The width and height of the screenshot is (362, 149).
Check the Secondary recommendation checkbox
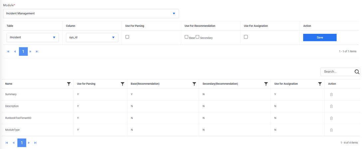pos(197,37)
